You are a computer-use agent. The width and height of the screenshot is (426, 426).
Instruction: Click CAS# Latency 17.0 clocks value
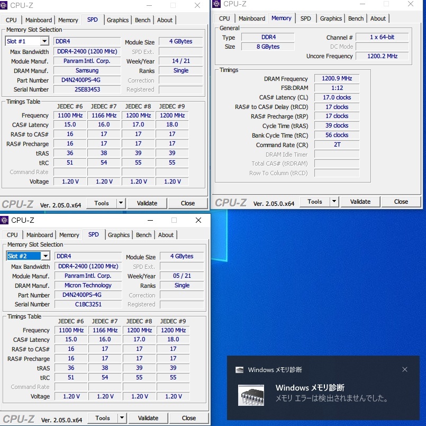[337, 97]
